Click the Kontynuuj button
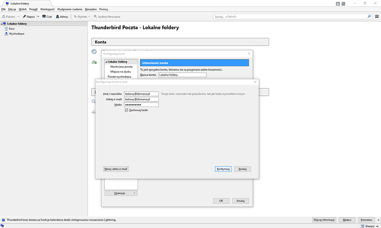Viewport: 381px width, 228px height. pyautogui.click(x=223, y=169)
